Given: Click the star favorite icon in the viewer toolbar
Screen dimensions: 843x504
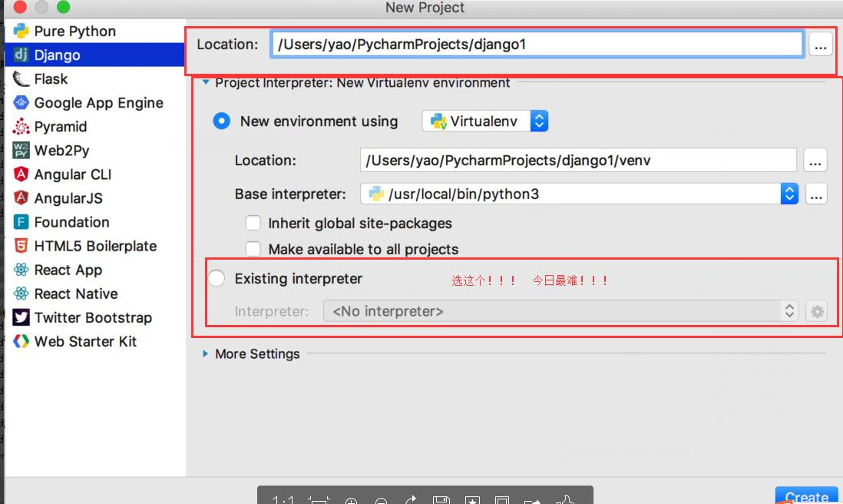Looking at the screenshot, I should click(472, 500).
